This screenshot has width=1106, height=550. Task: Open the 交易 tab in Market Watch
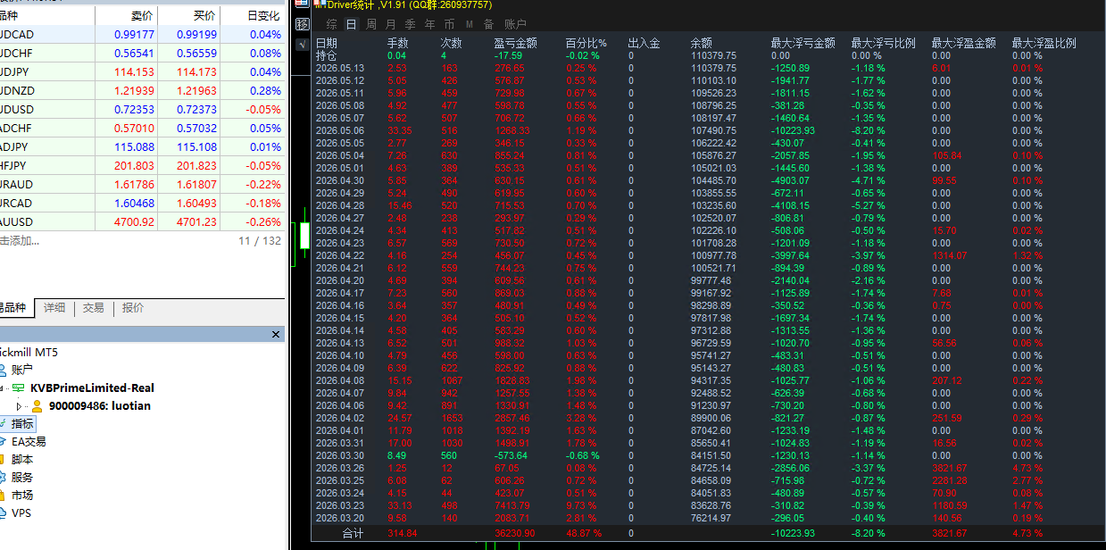pyautogui.click(x=93, y=308)
